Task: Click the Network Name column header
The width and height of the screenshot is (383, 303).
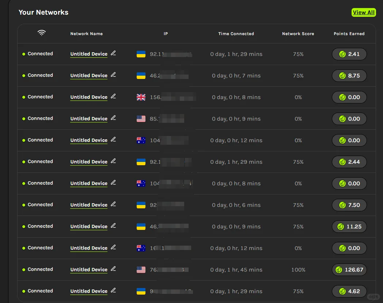Action: pyautogui.click(x=87, y=34)
